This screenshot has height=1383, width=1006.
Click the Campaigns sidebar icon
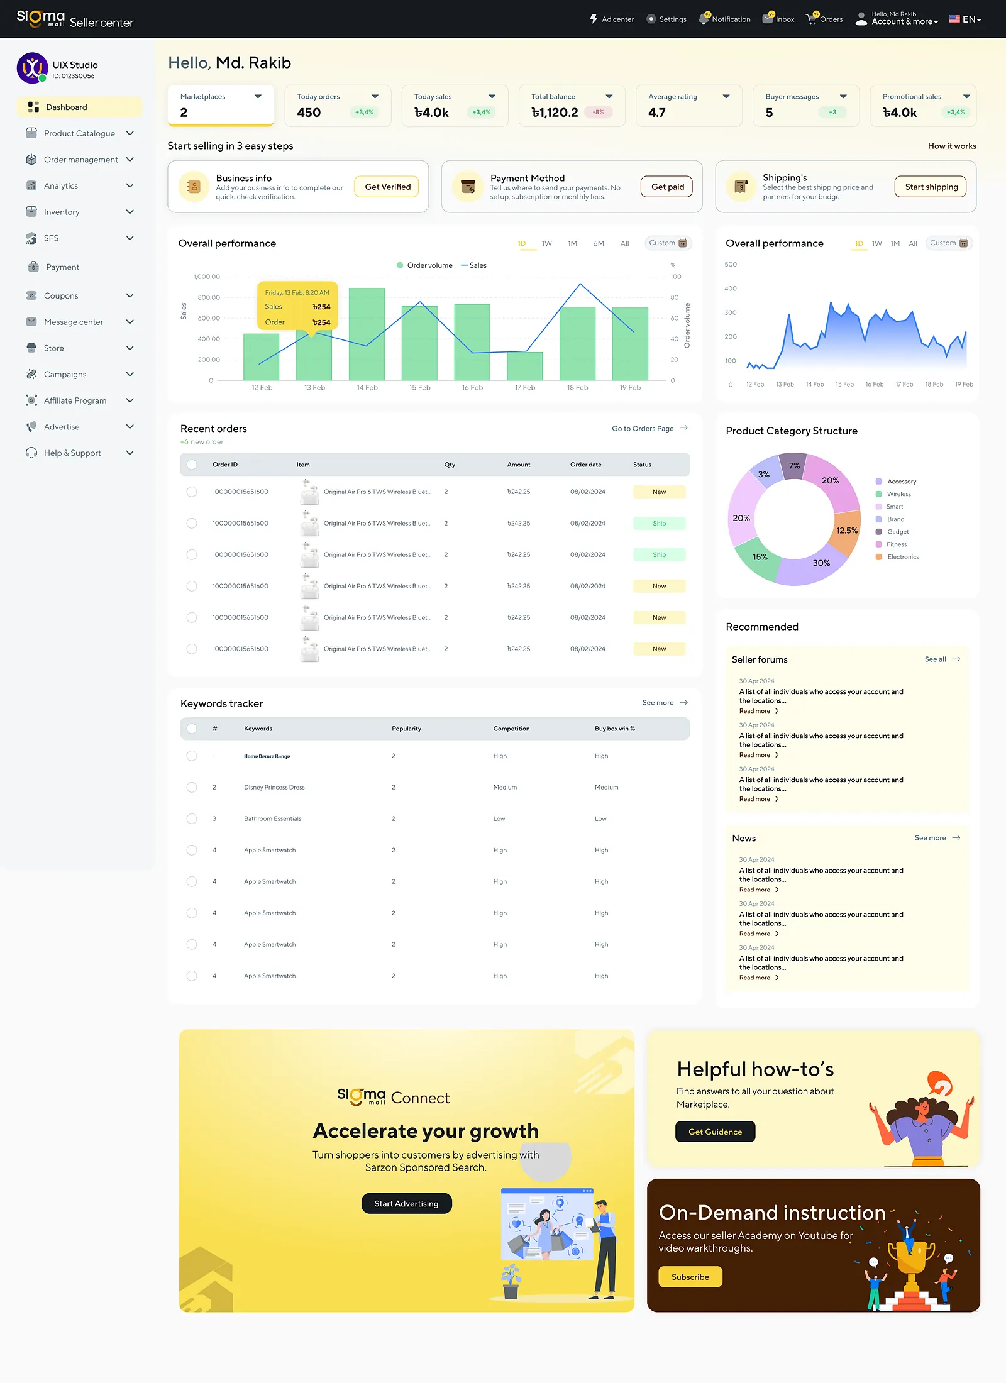[x=31, y=374]
